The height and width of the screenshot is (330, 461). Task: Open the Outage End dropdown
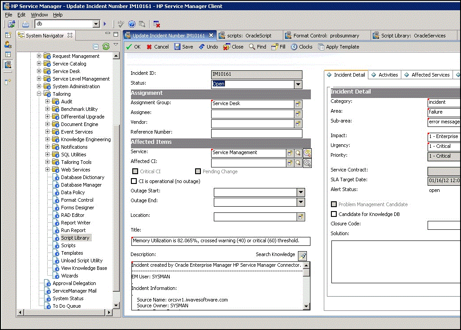pos(301,202)
